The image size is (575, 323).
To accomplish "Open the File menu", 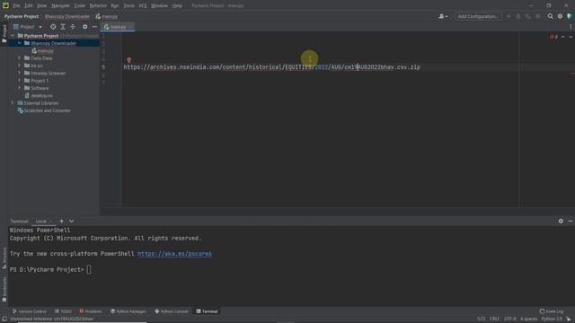I will click(x=16, y=6).
